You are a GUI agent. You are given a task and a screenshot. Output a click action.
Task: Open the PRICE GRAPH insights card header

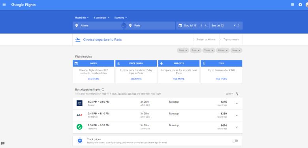pos(136,64)
